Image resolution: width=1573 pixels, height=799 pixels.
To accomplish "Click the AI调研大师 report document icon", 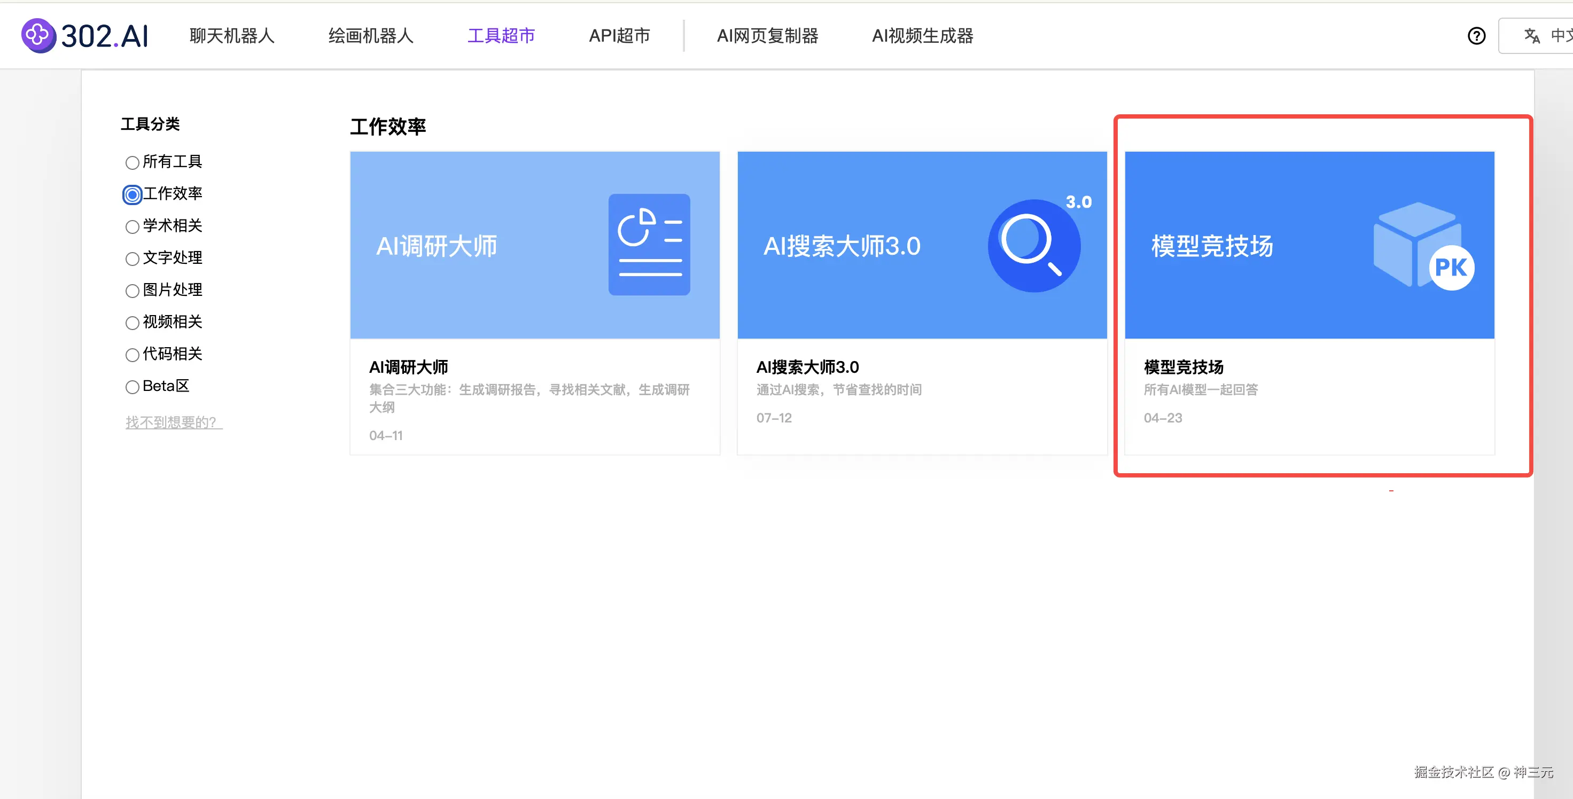I will [649, 245].
